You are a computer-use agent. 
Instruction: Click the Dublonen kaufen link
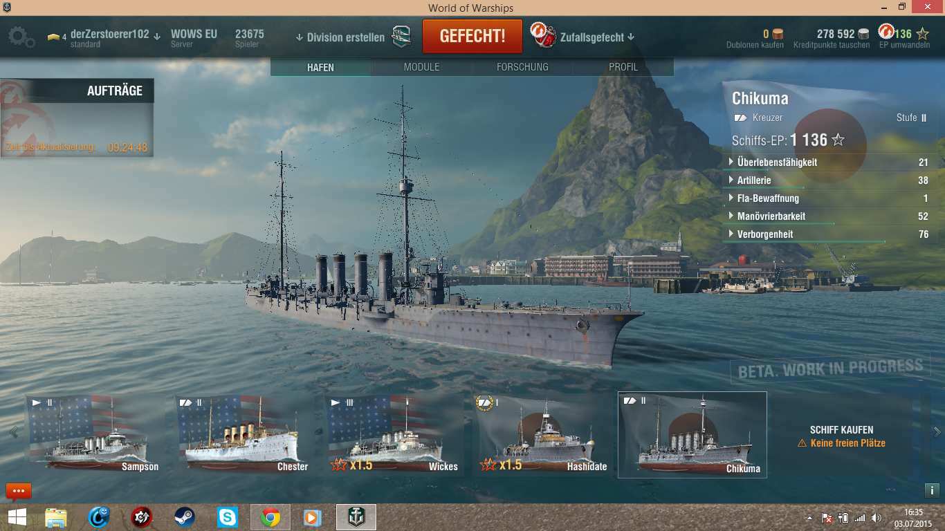pyautogui.click(x=755, y=45)
